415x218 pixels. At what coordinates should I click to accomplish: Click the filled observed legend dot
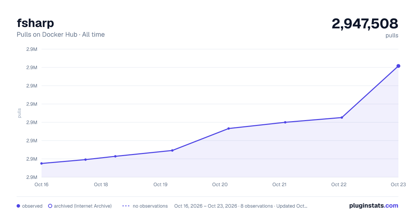click(18, 206)
